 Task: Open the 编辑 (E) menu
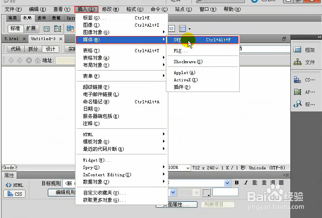tap(37, 9)
